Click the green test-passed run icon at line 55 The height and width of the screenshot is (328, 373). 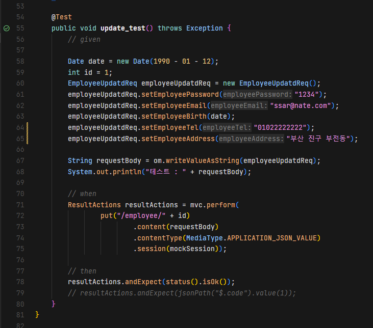(7, 28)
